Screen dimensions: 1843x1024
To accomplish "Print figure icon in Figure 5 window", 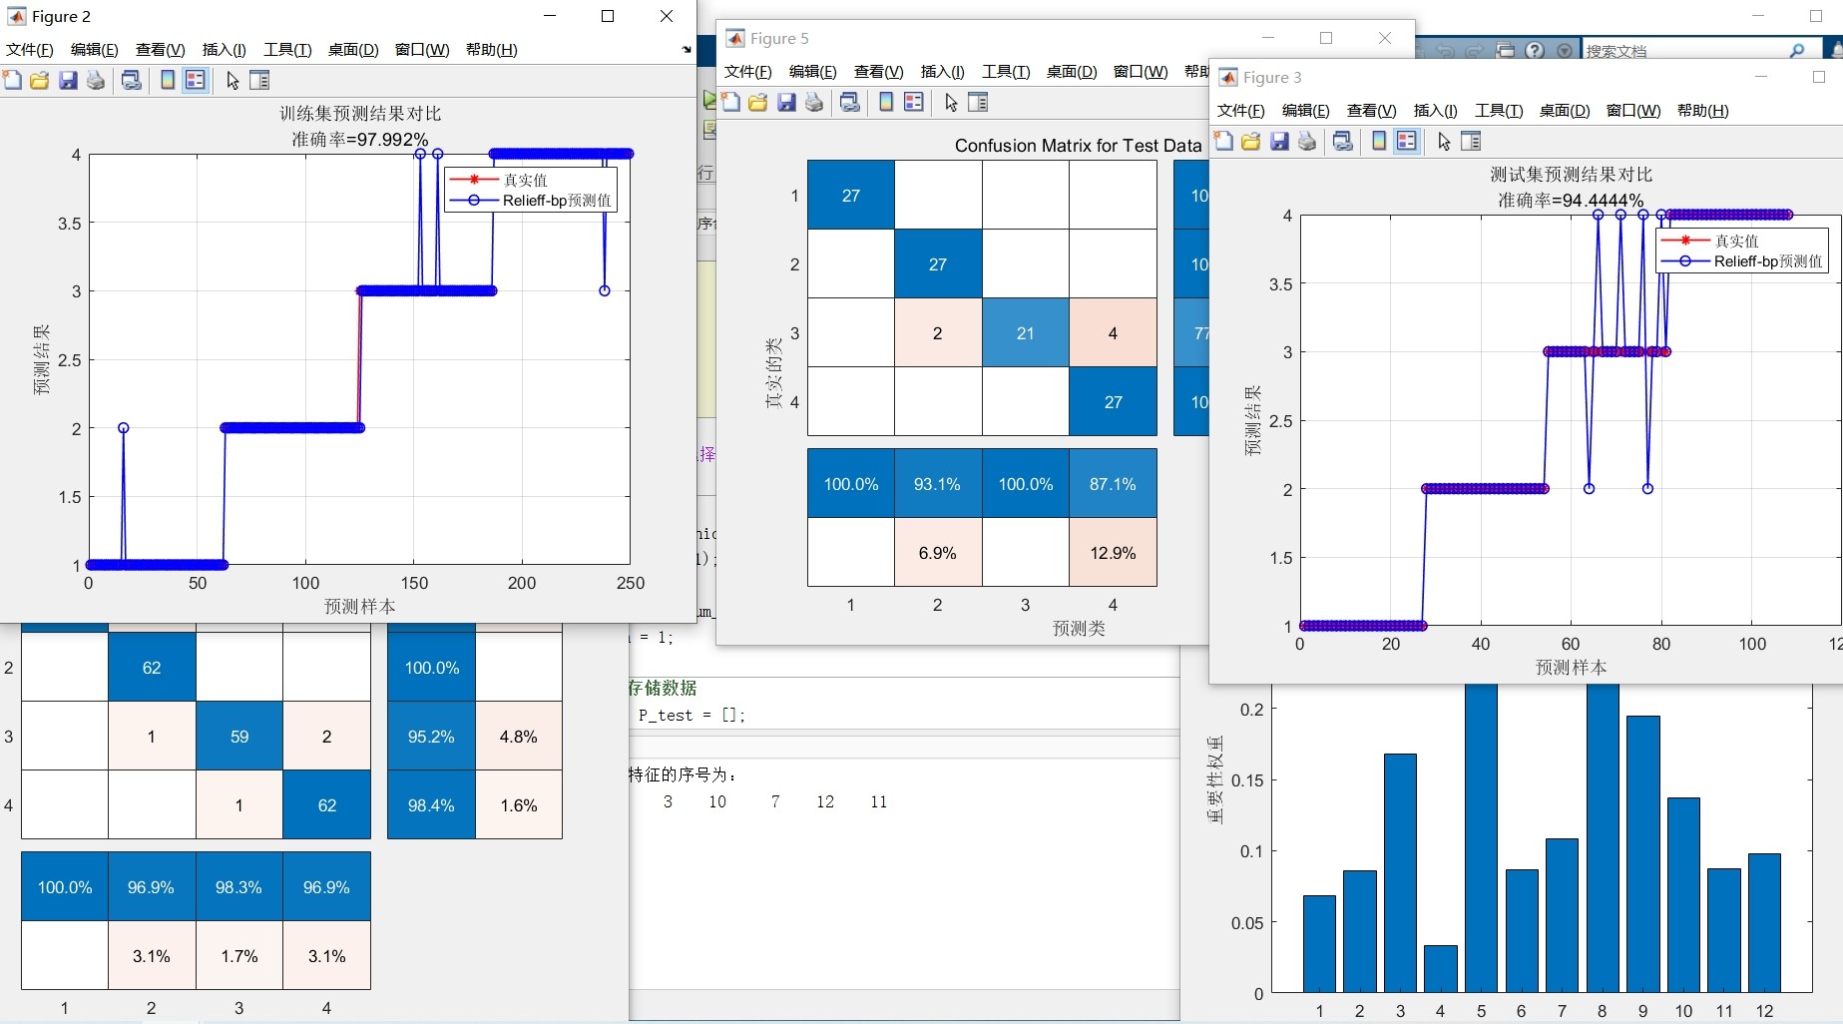I will [x=814, y=103].
